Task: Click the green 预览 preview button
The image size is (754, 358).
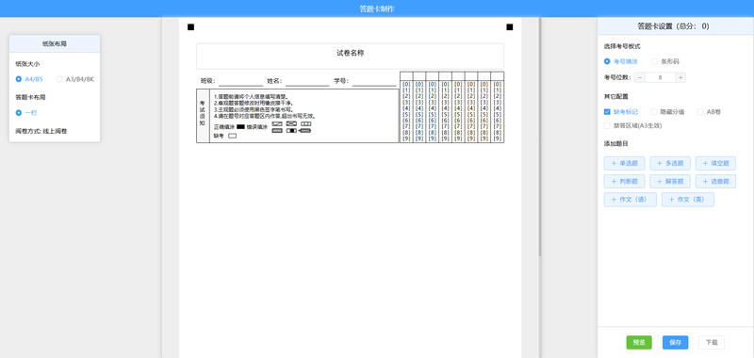Action: (x=639, y=343)
